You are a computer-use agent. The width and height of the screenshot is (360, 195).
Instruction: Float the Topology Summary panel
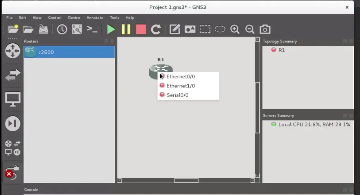coord(344,41)
